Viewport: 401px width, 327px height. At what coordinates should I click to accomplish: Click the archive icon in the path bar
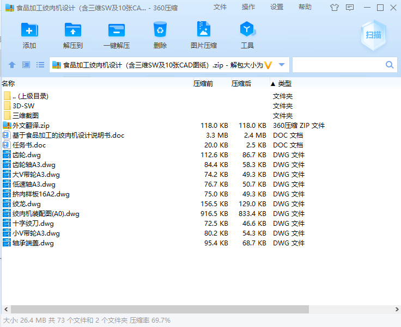tap(57, 65)
